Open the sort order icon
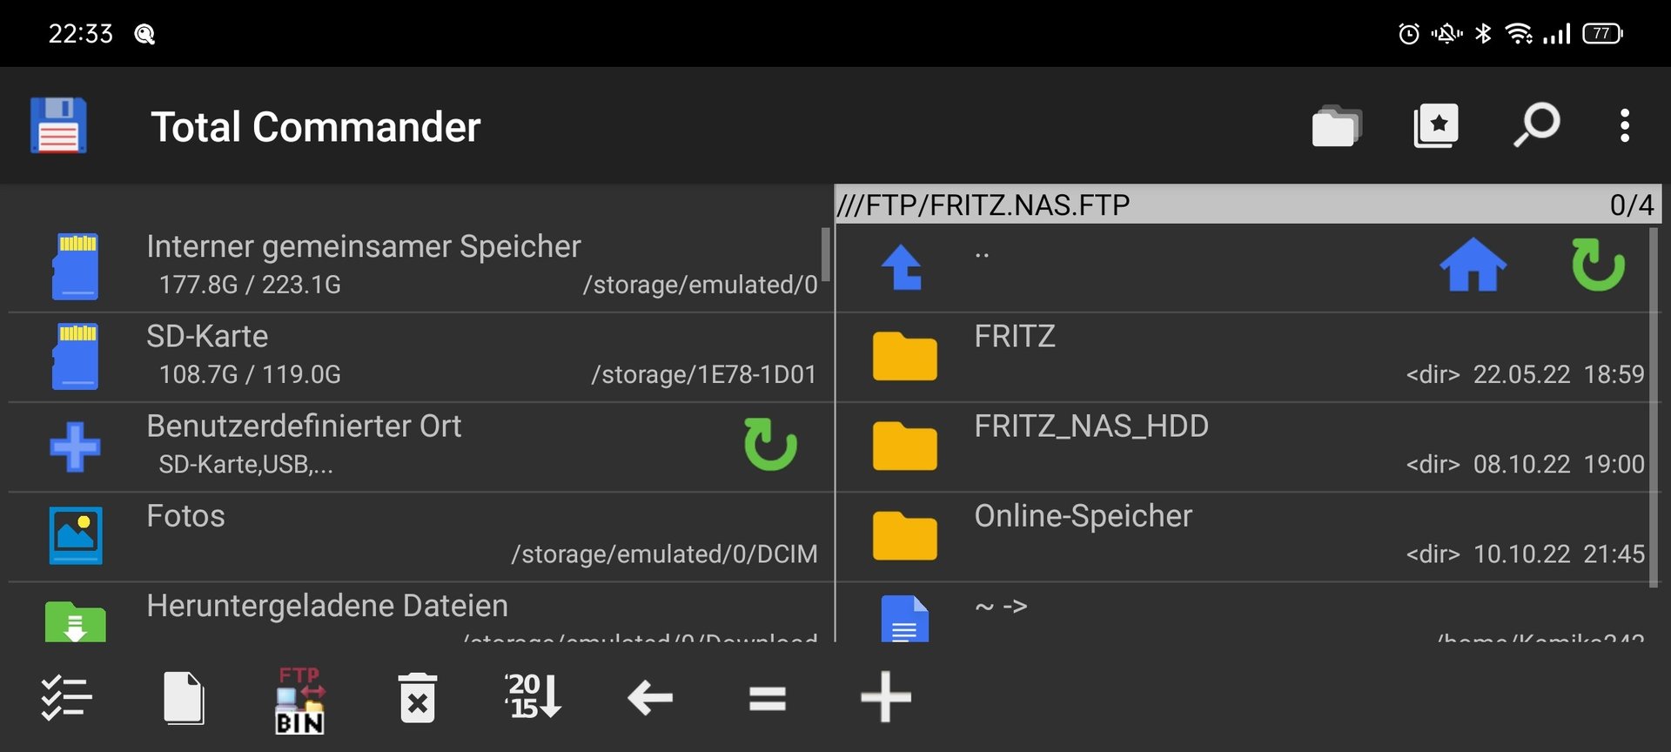 [x=534, y=697]
